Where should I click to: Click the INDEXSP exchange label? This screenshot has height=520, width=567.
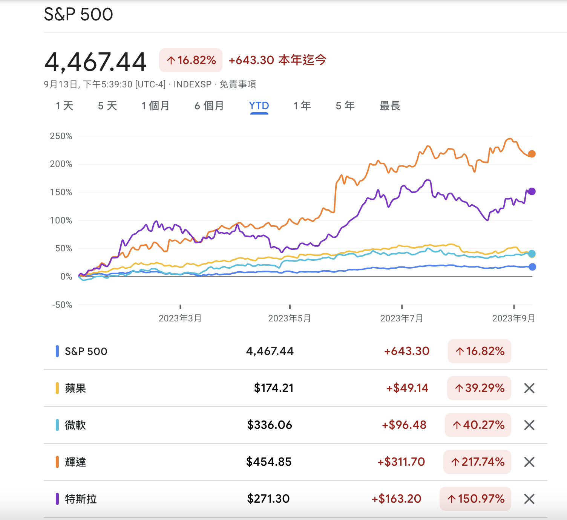click(193, 84)
